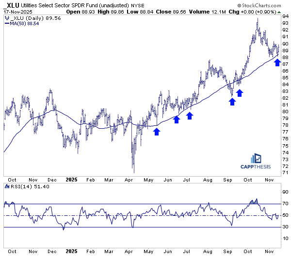Select the MA(50) 88.54 legend label
Screen dimensions: 291x256
coord(25,22)
